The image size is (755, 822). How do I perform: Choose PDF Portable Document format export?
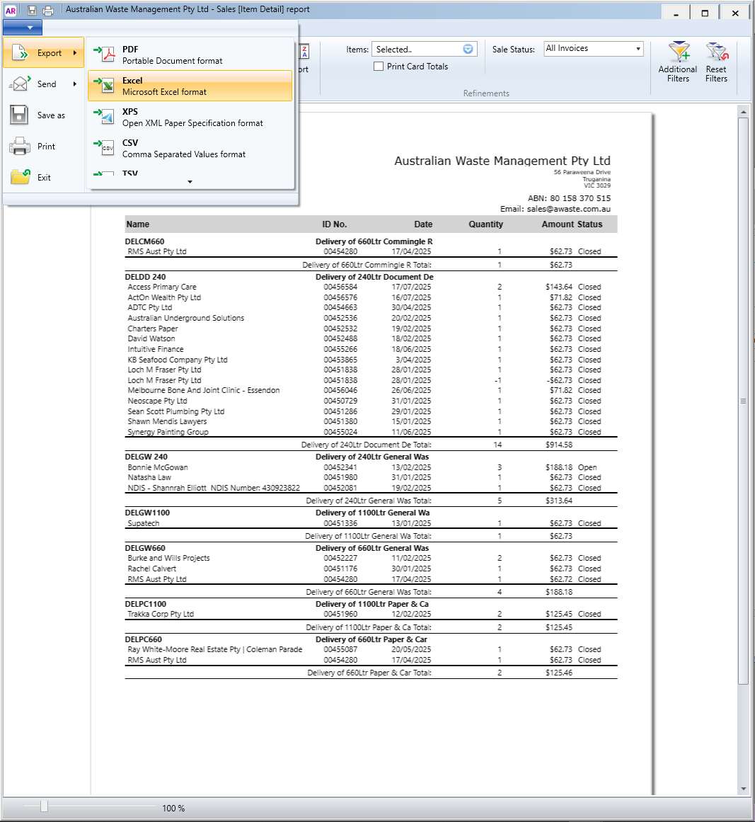[190, 55]
